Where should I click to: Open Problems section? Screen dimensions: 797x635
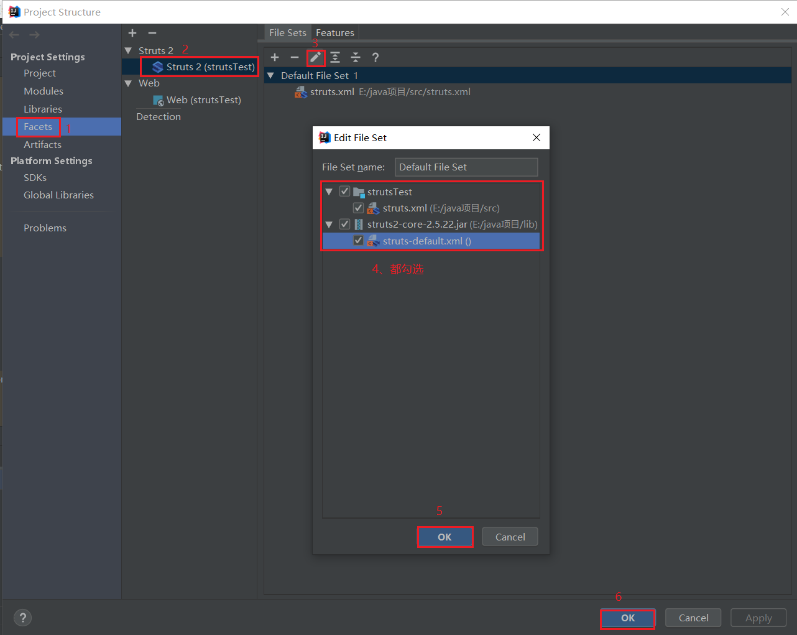(45, 228)
